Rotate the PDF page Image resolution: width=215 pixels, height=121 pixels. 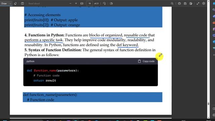click(104, 4)
